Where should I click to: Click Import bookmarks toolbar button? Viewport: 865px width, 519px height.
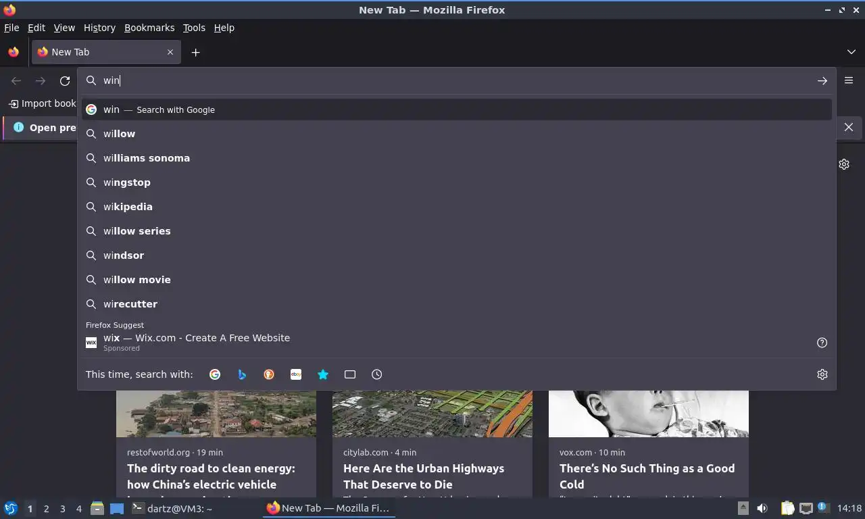42,103
